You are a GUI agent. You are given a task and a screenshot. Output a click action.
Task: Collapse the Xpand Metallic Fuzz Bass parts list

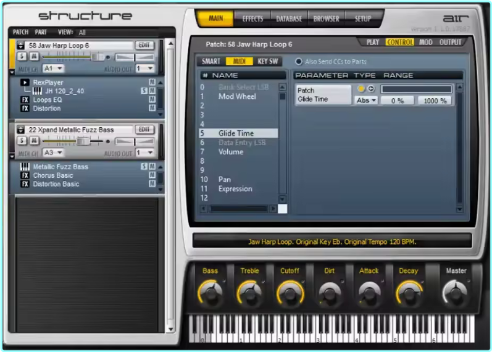pos(12,156)
